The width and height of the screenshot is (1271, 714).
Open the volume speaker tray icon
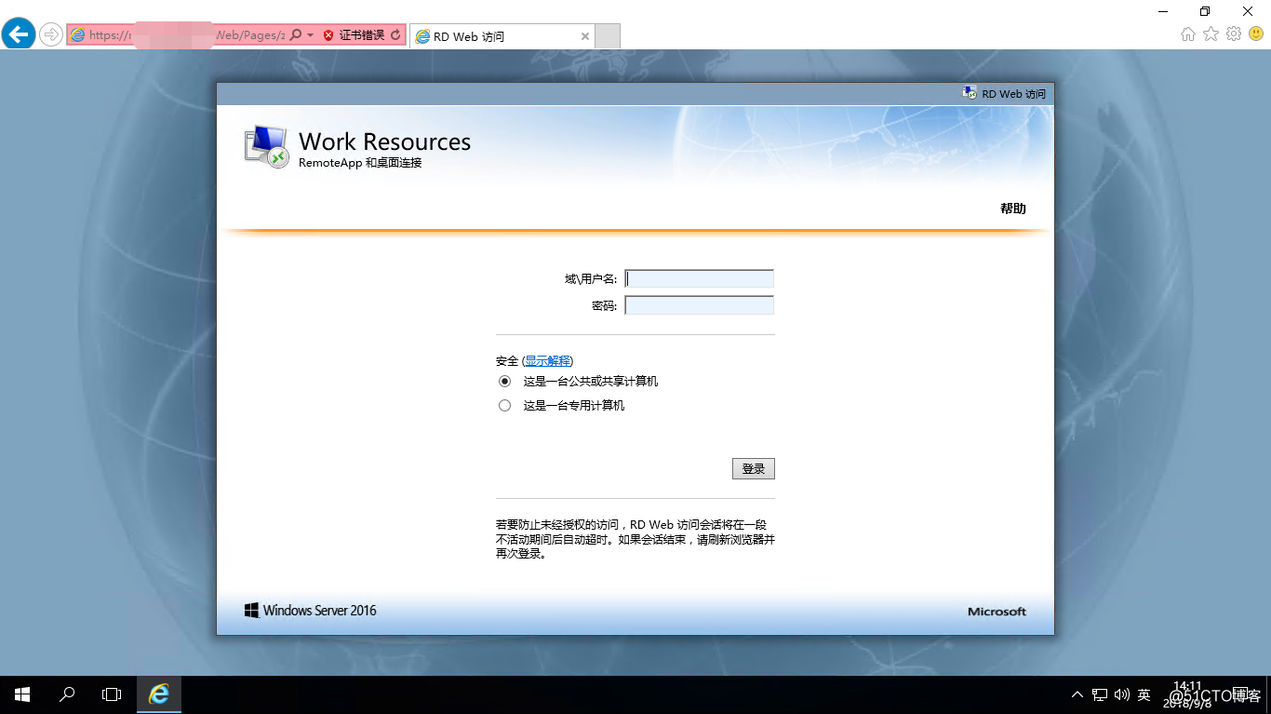(x=1121, y=694)
